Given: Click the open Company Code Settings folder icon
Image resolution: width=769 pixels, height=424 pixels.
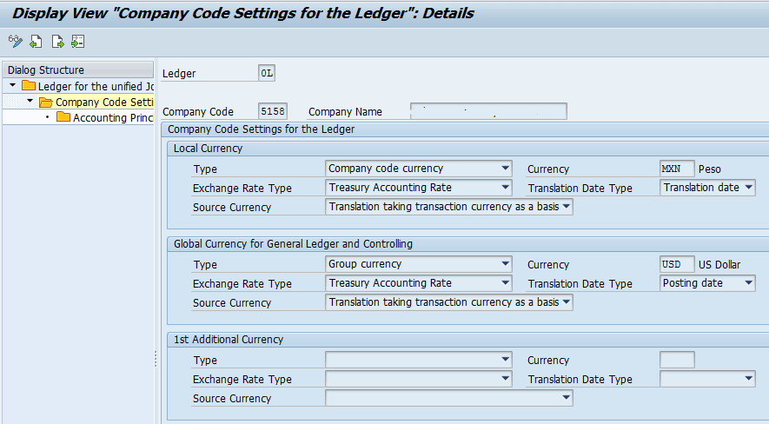Looking at the screenshot, I should [x=46, y=102].
